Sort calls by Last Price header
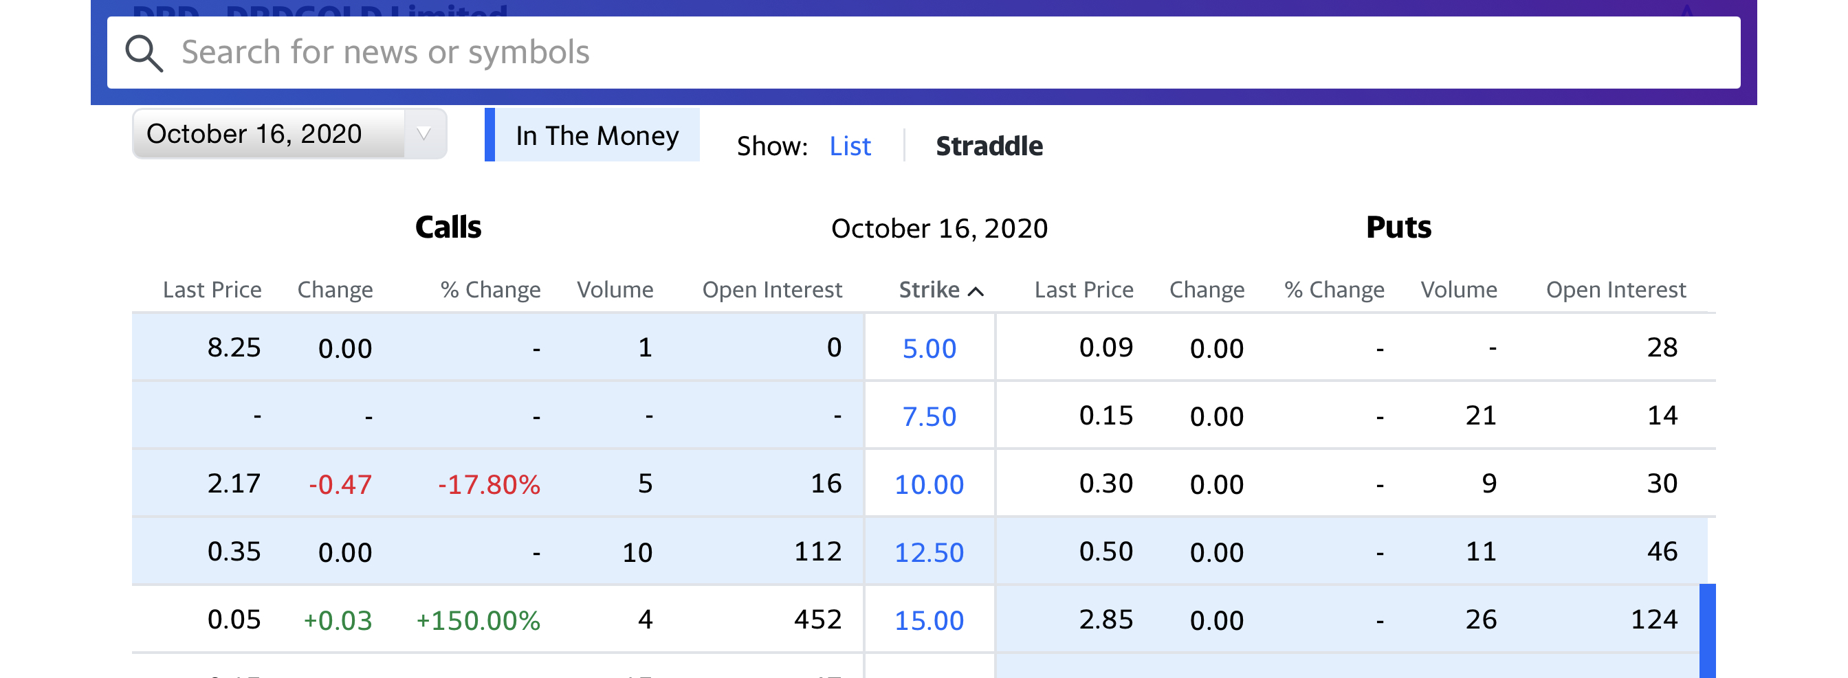This screenshot has height=678, width=1848. [x=212, y=290]
